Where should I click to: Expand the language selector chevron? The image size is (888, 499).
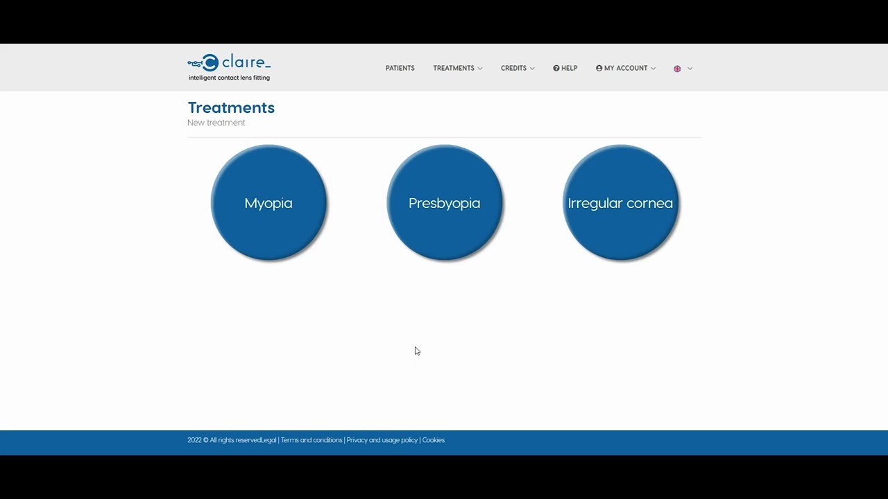[690, 69]
